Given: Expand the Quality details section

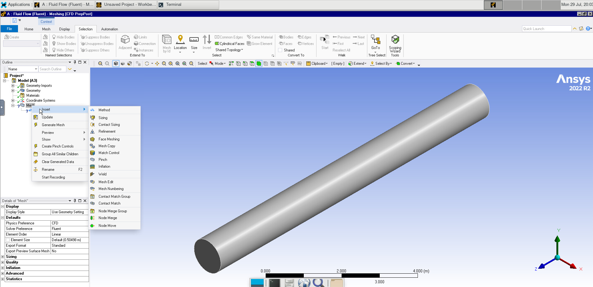Looking at the screenshot, I should pos(3,262).
